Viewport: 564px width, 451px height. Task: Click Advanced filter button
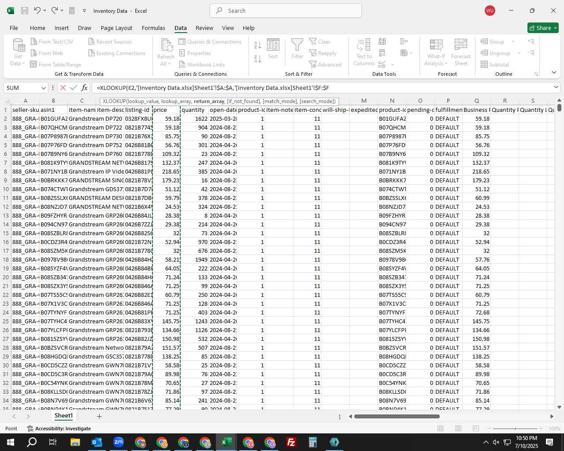tap(326, 64)
